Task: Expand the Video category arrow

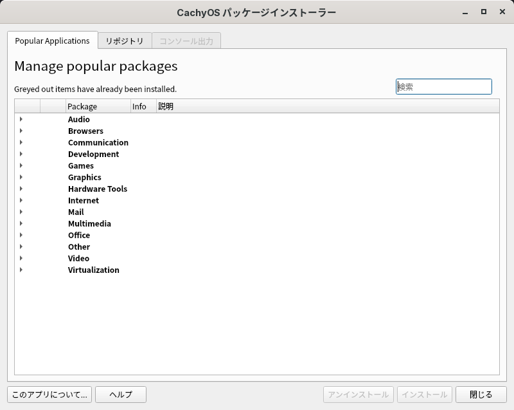Action: pos(21,258)
